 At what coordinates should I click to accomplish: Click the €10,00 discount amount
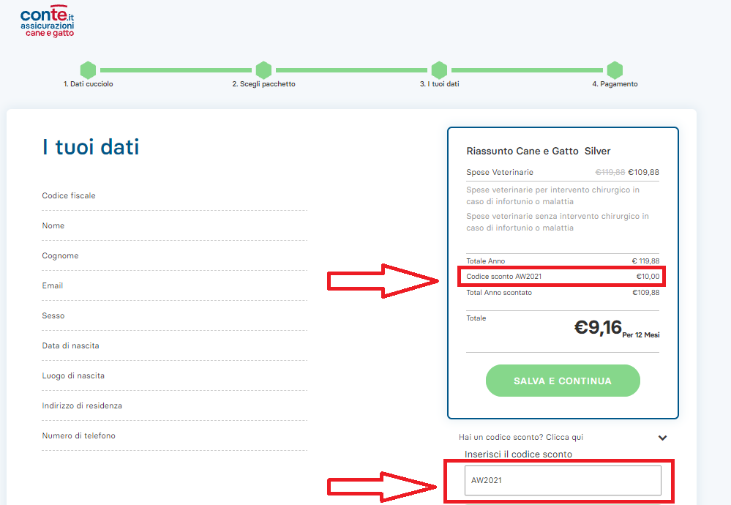[x=648, y=277]
